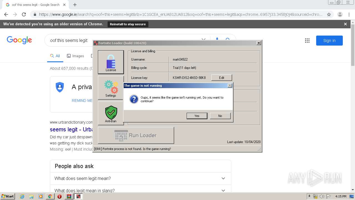The width and height of the screenshot is (355, 200).
Task: Switch to Images search results tab
Action: 75,56
